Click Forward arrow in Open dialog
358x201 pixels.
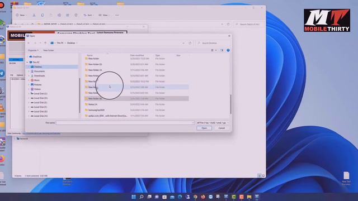(35, 43)
